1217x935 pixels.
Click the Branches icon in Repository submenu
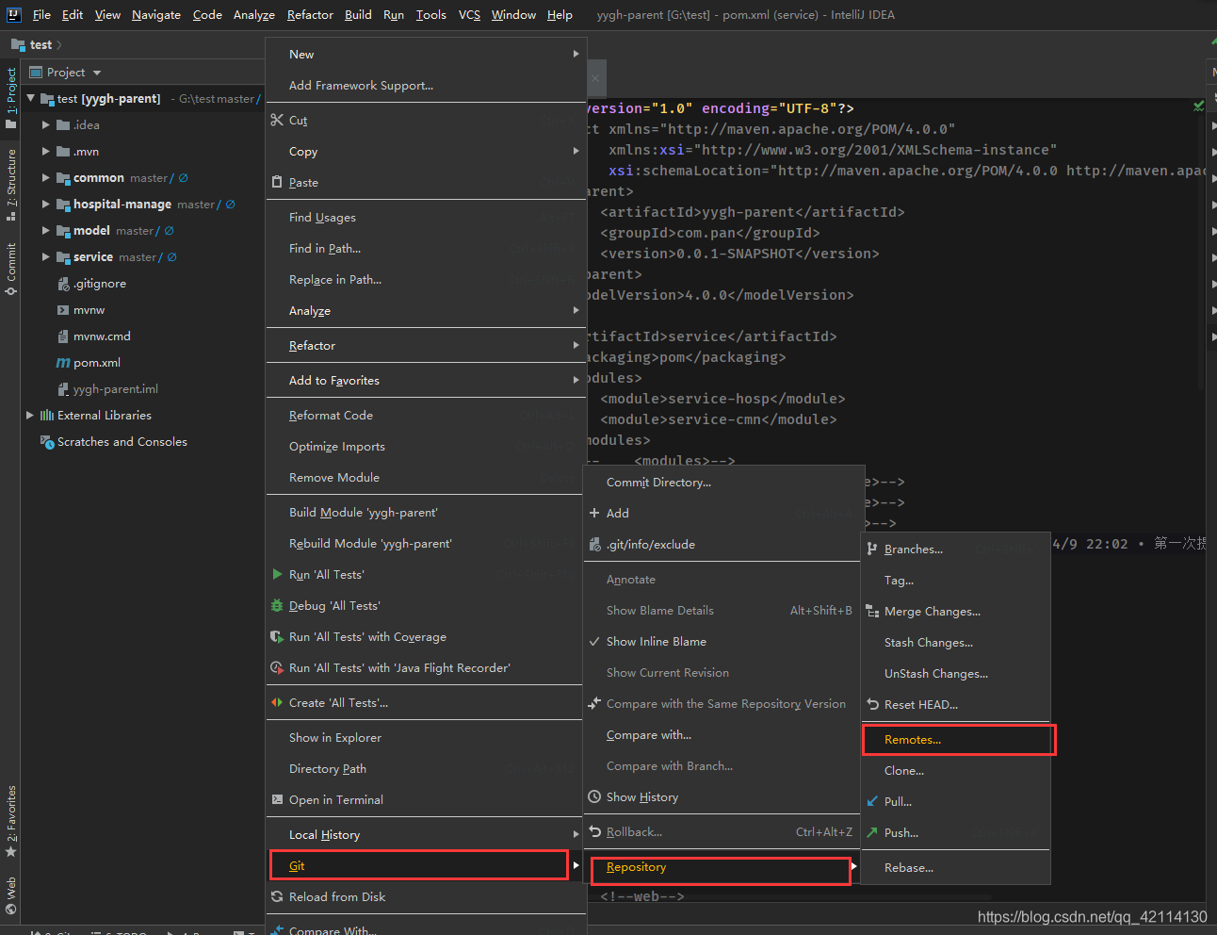point(872,549)
